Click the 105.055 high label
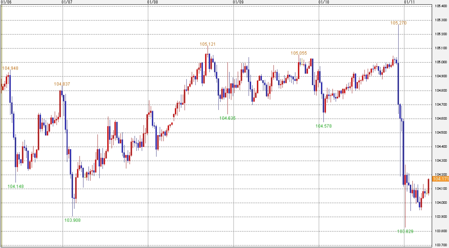 click(299, 53)
